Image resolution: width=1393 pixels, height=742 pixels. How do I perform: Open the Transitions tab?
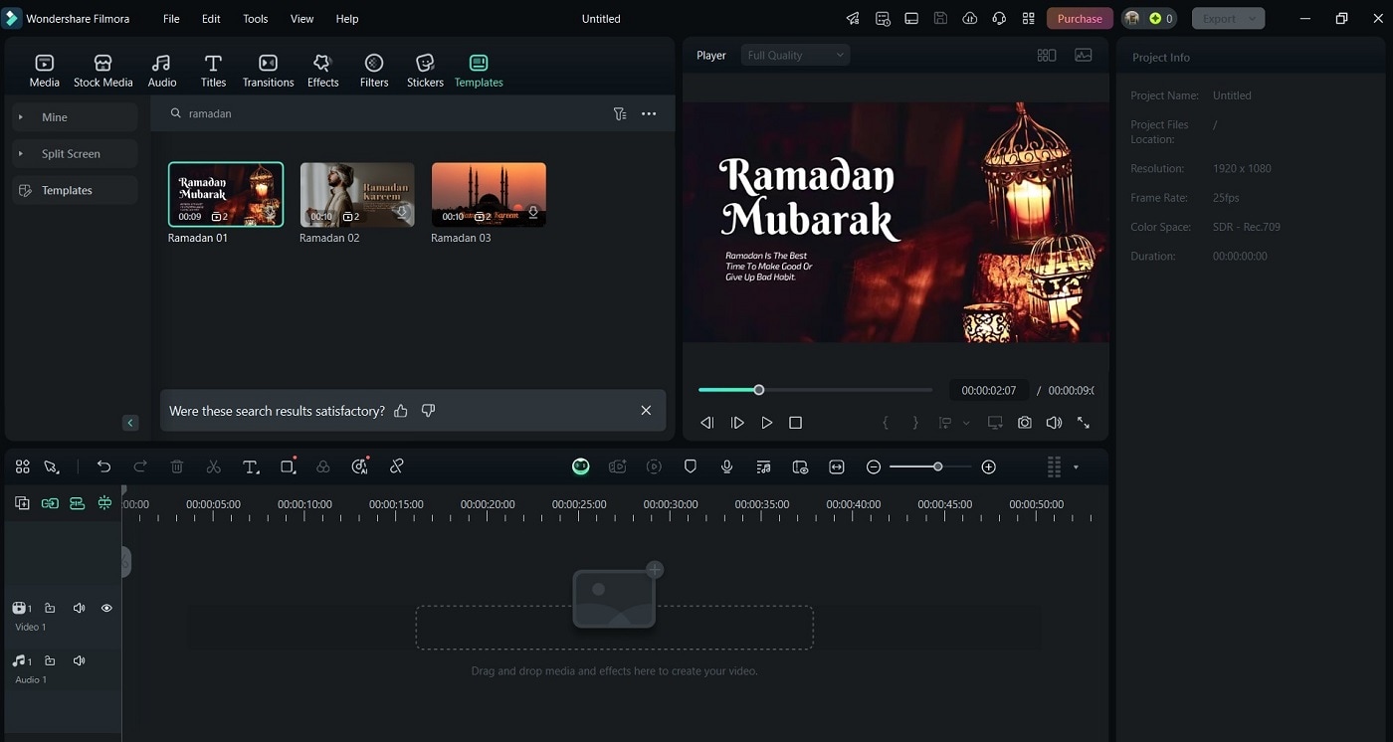pos(268,71)
